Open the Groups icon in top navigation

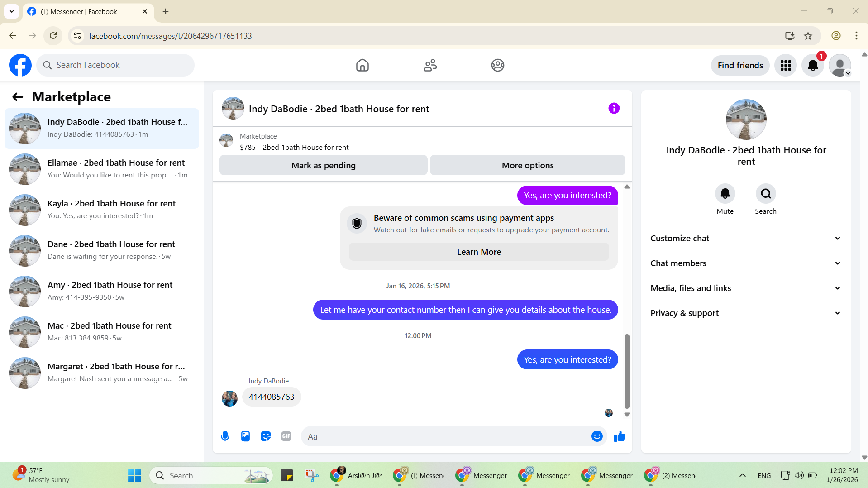click(497, 65)
